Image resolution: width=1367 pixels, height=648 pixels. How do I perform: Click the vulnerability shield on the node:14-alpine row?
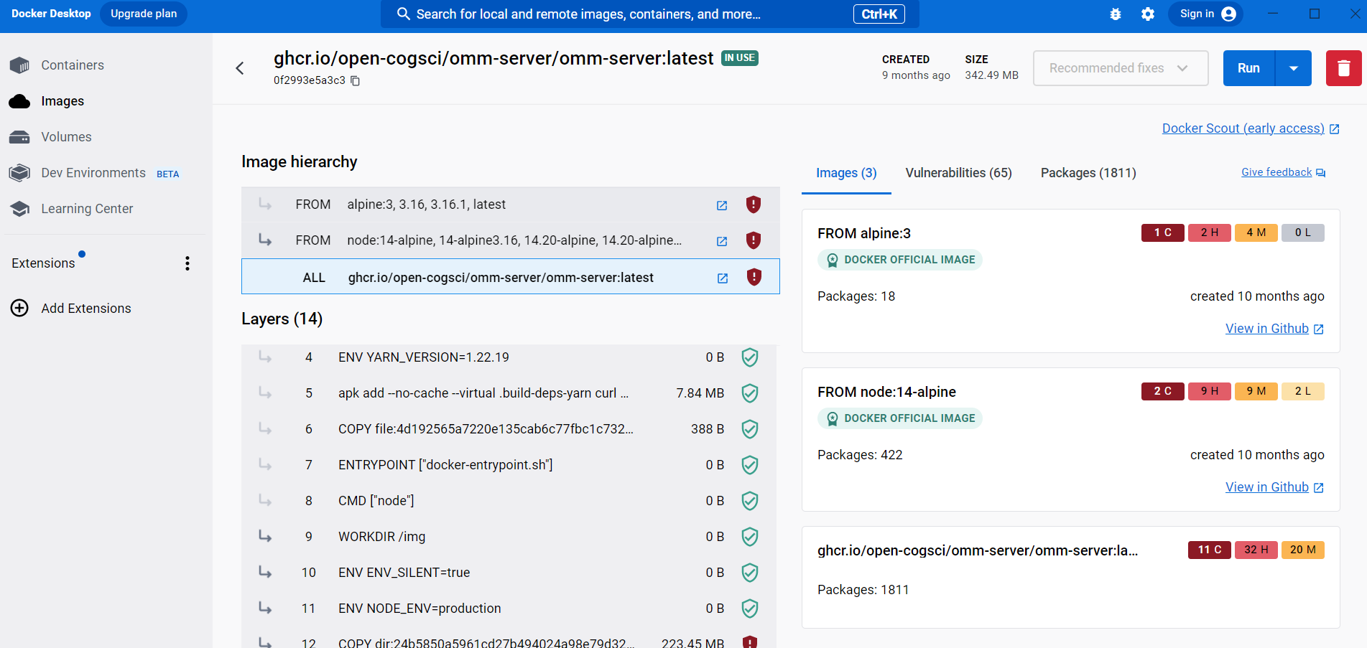[x=753, y=240]
